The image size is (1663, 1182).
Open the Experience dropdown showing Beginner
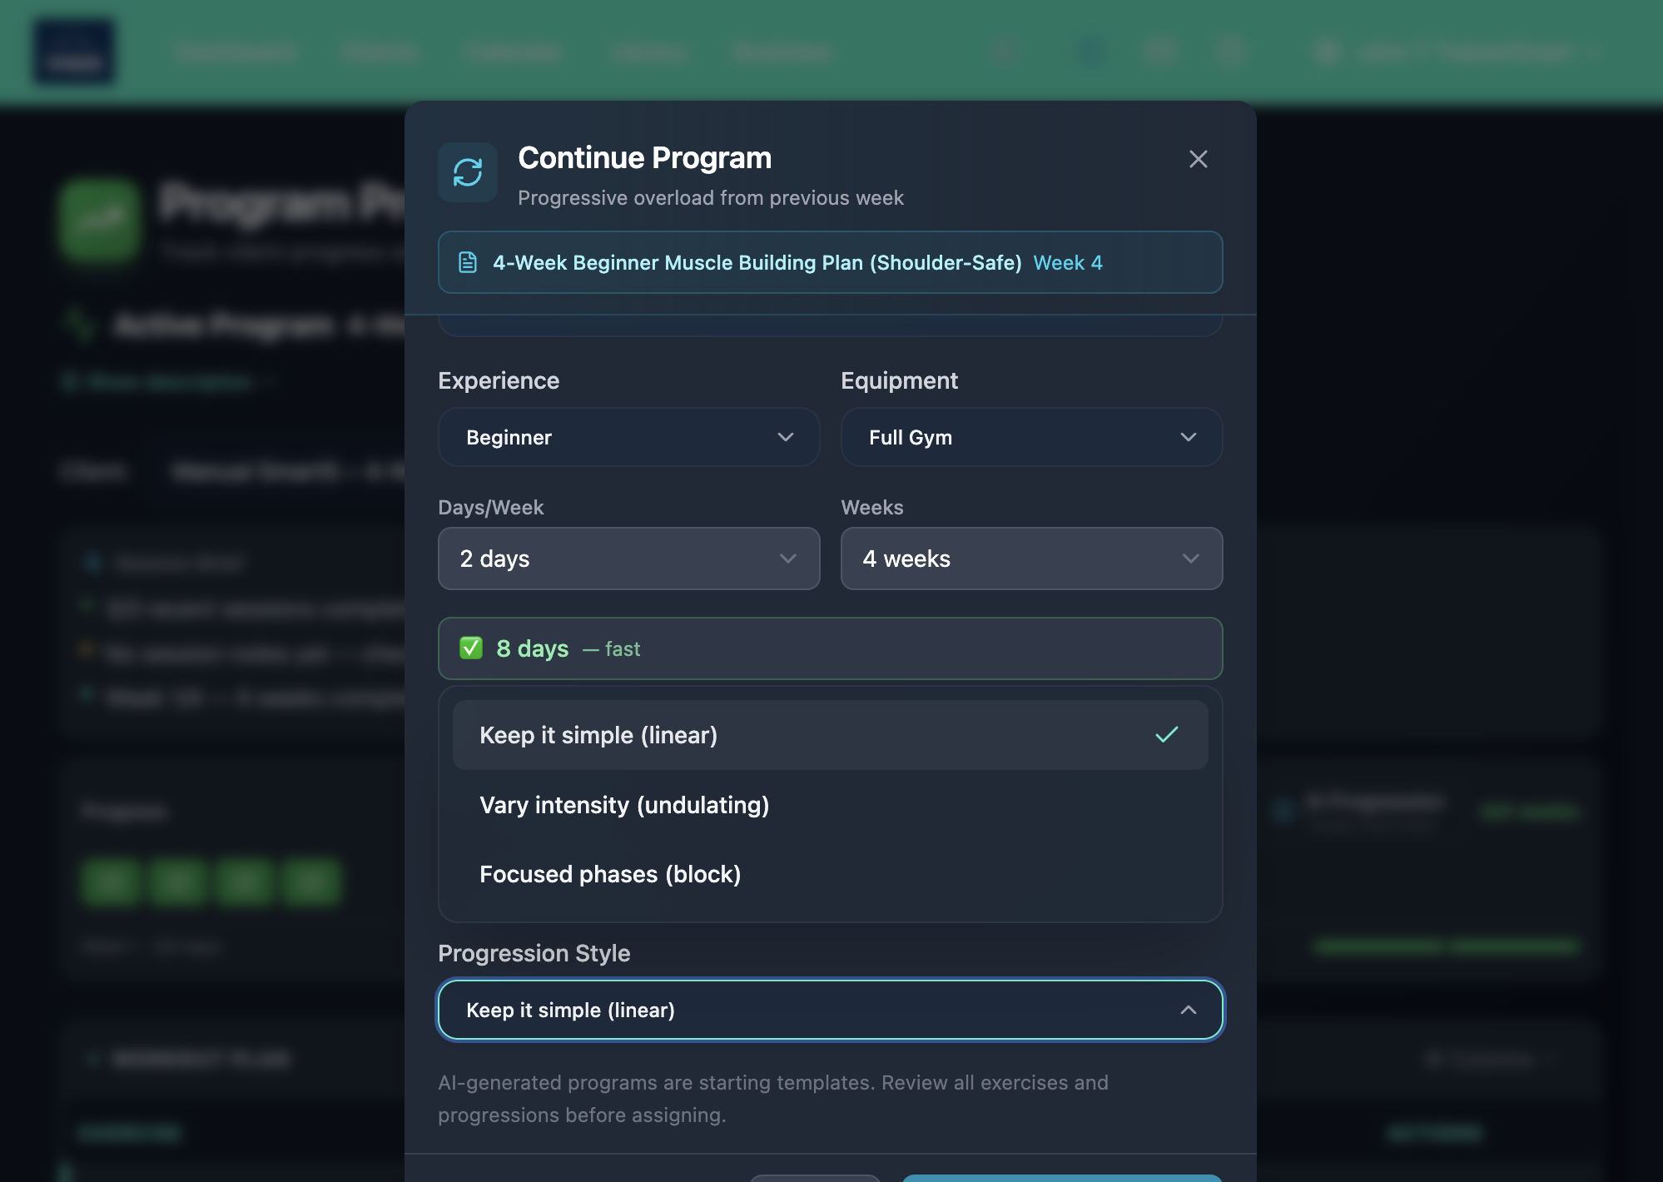[x=628, y=437]
